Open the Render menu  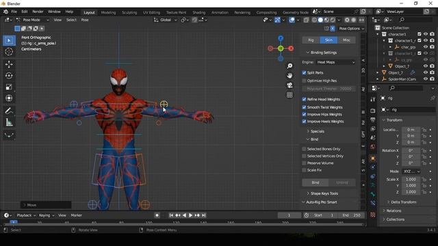(x=38, y=12)
